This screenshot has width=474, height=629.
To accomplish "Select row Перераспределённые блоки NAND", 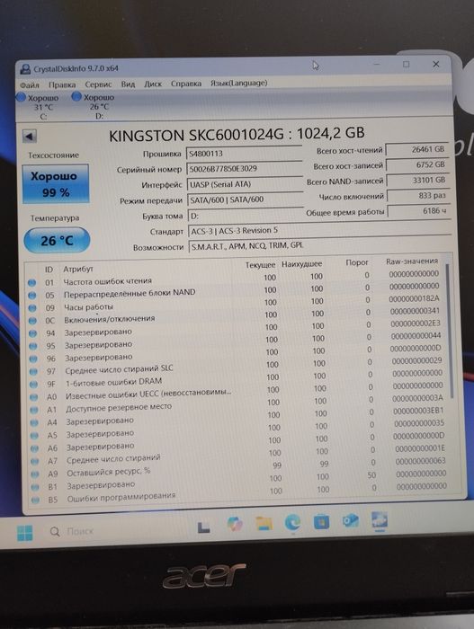I will 234,292.
